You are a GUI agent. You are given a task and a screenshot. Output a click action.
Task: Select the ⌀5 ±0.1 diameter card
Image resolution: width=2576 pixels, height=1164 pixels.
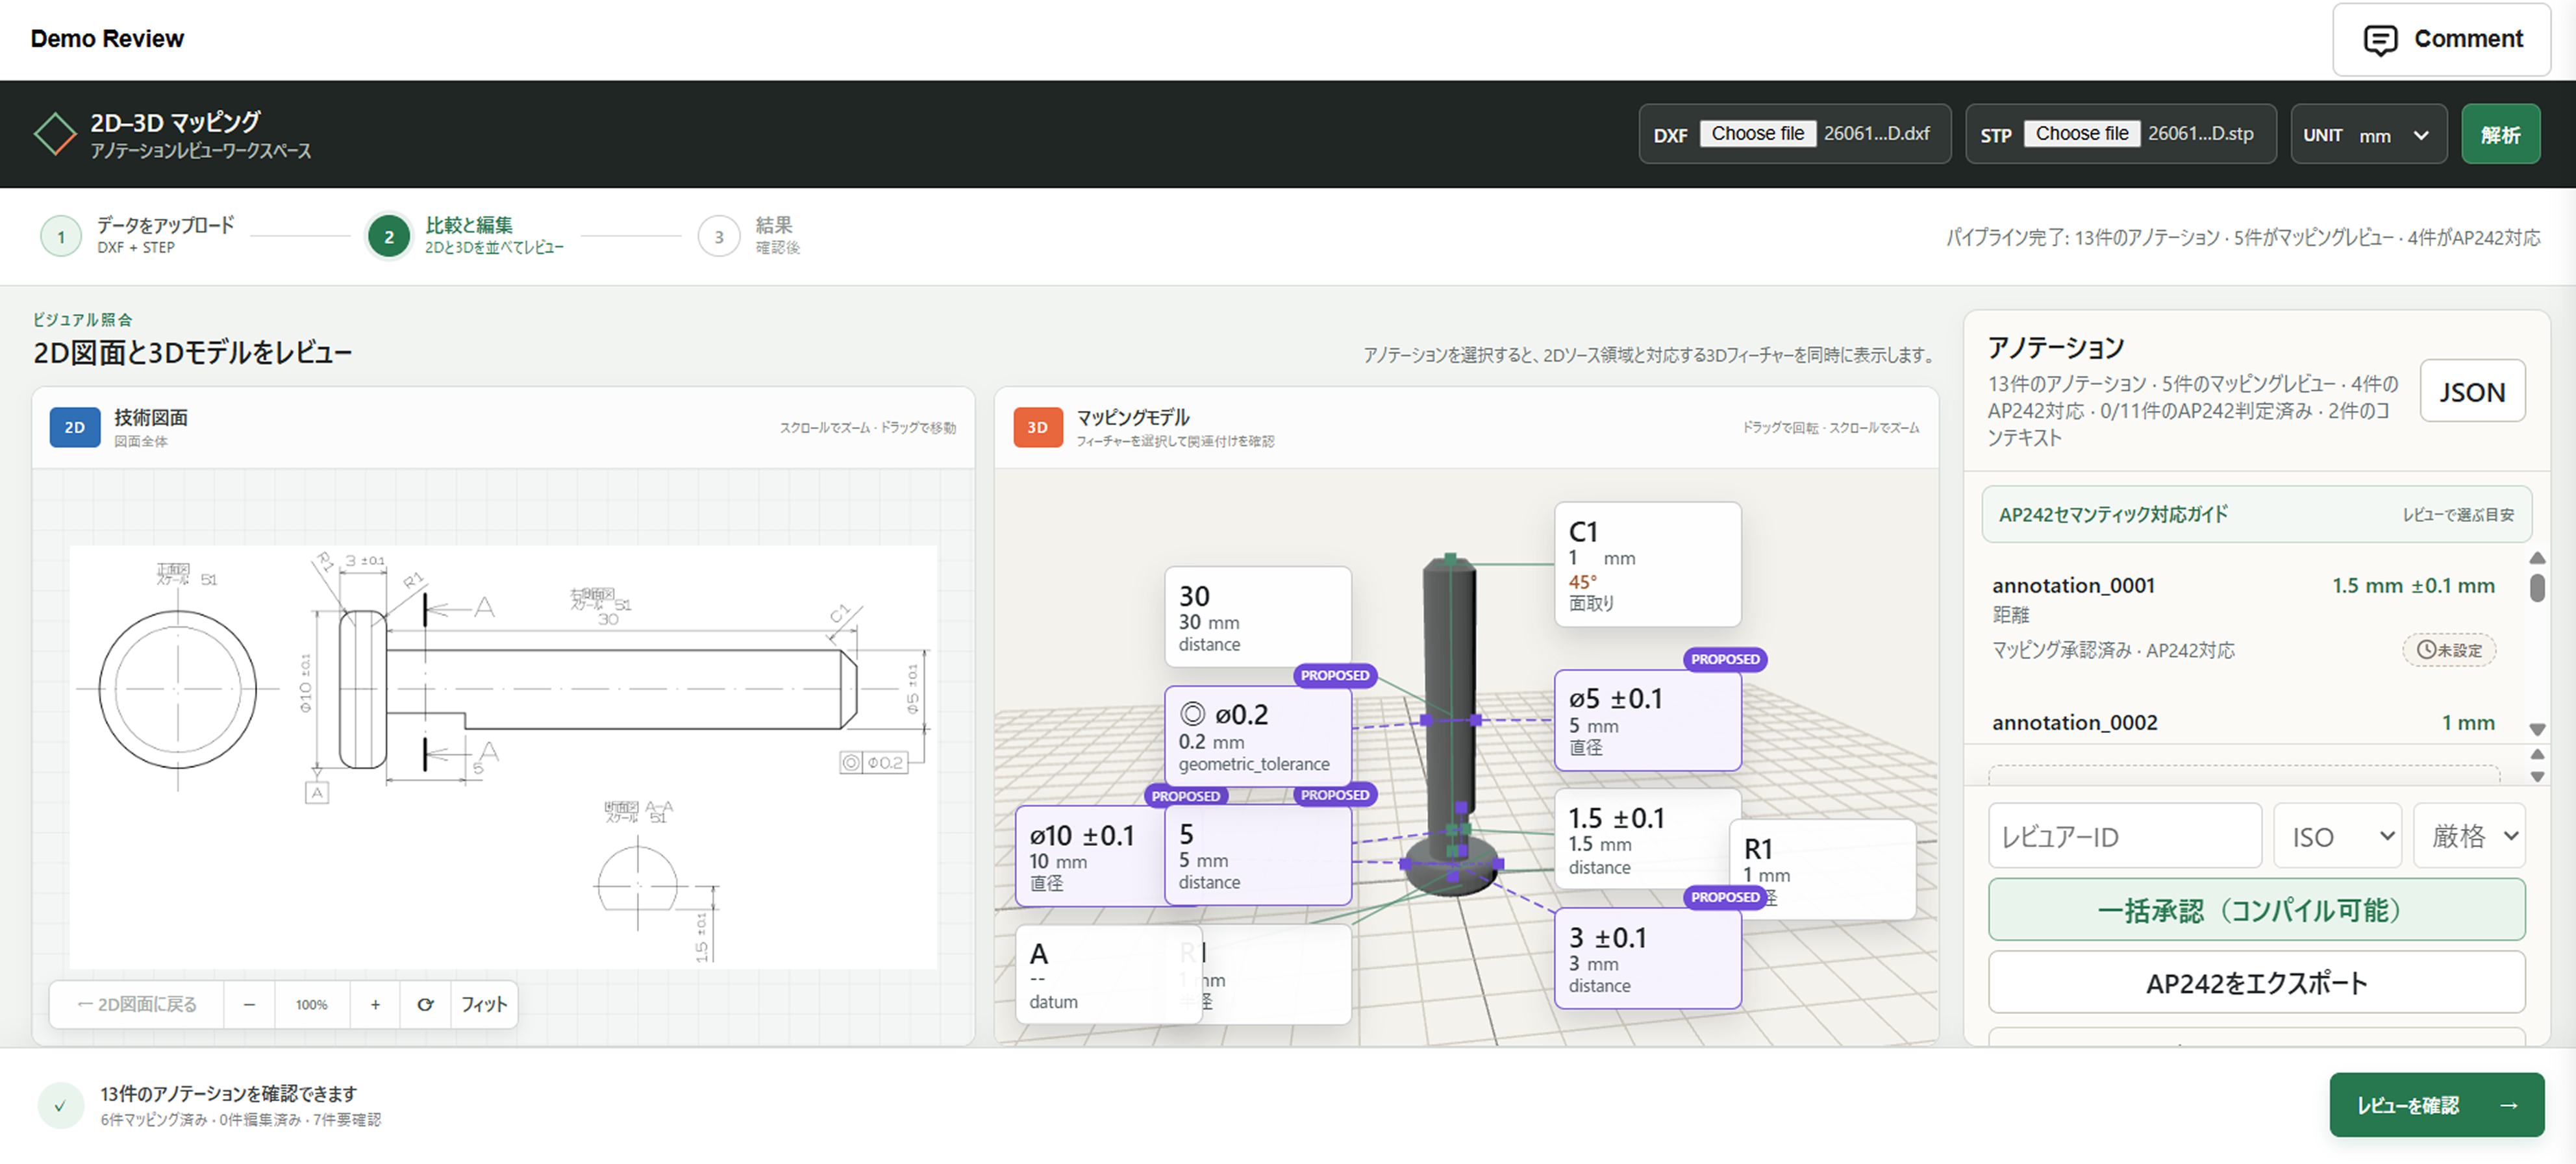(x=1647, y=720)
